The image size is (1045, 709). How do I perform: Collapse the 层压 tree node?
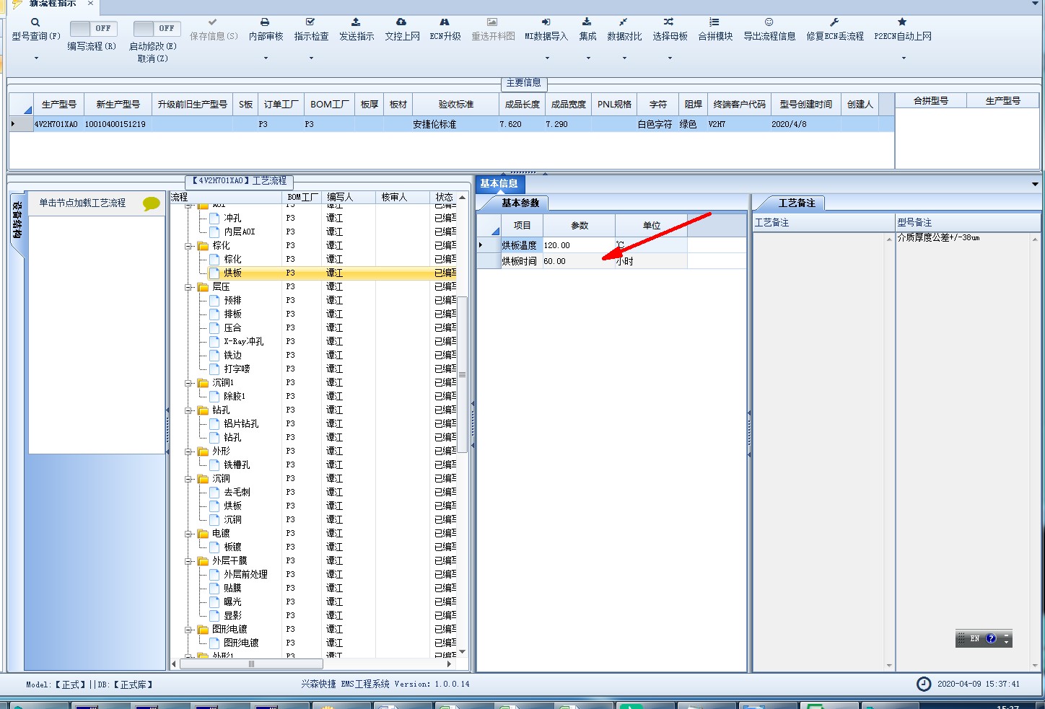pyautogui.click(x=188, y=287)
